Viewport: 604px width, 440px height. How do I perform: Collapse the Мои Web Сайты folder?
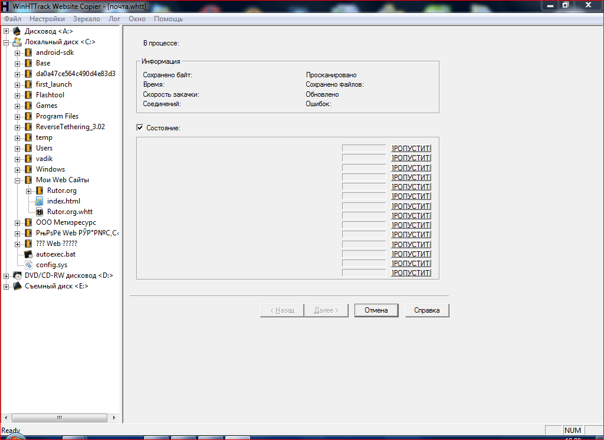pos(18,180)
